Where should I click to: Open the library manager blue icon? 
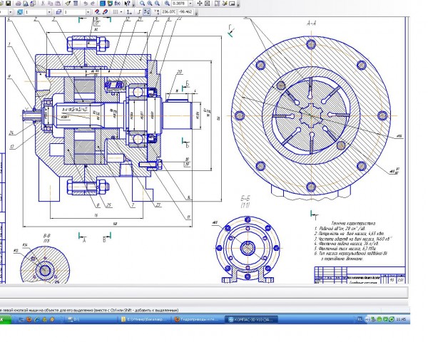click(x=102, y=4)
